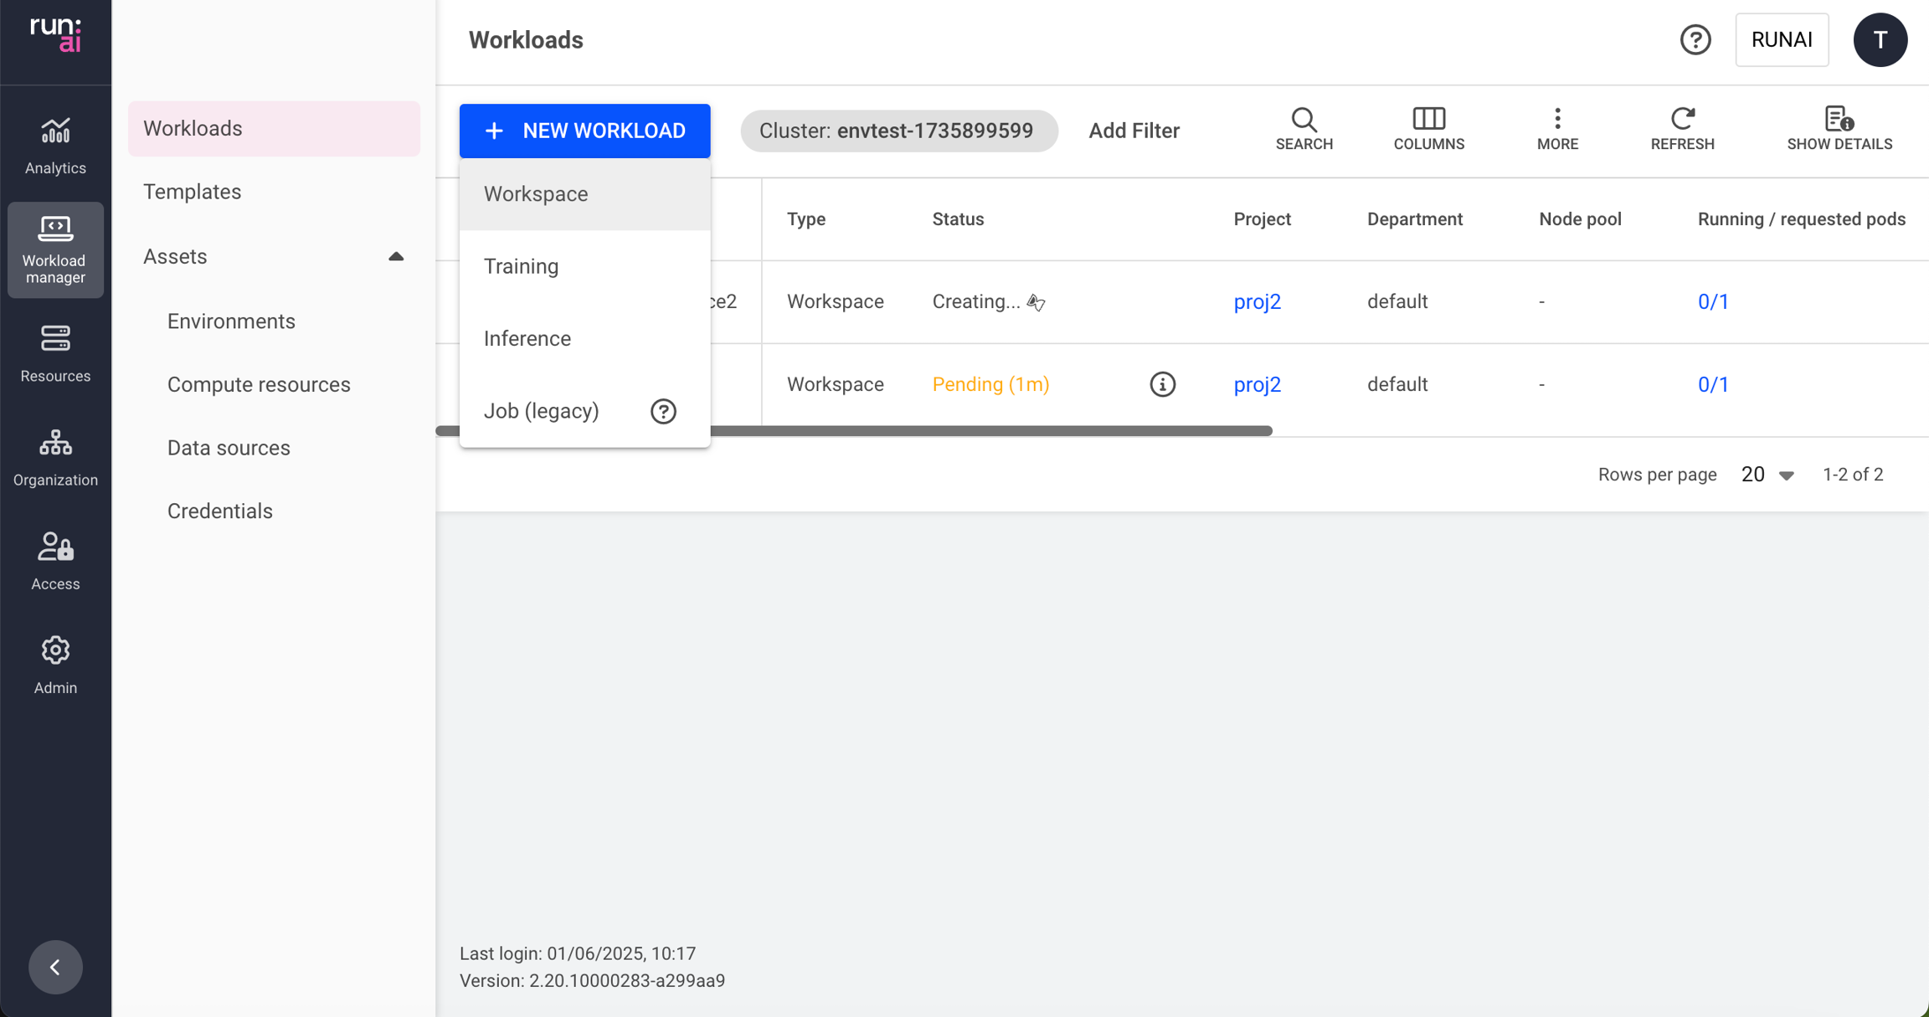This screenshot has width=1929, height=1017.
Task: Open the Columns selector icon
Action: [x=1427, y=127]
